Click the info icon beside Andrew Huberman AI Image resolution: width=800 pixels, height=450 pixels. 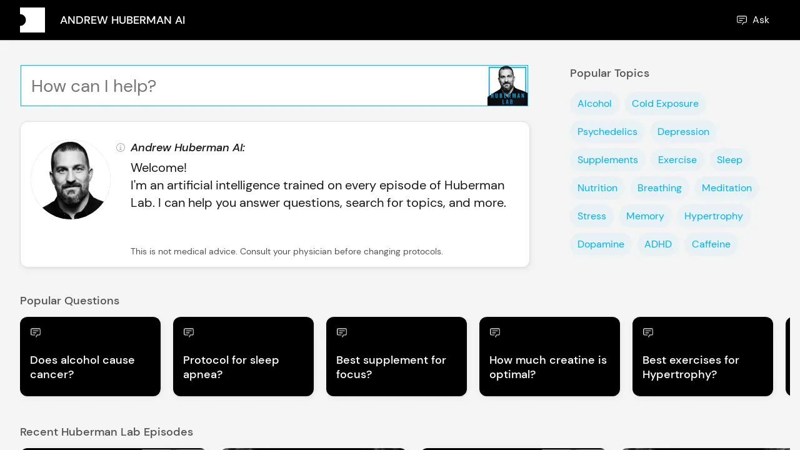[121, 147]
